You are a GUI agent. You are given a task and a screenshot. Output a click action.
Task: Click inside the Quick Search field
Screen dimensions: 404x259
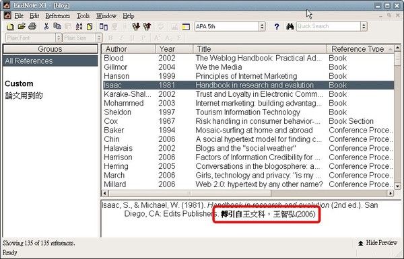329,26
